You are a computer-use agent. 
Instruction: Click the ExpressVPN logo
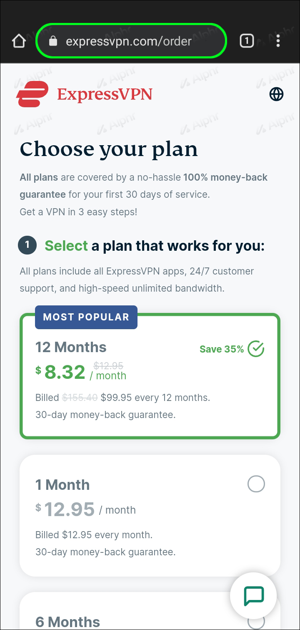tap(84, 94)
